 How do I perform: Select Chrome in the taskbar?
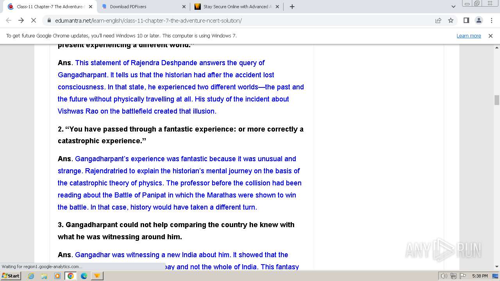(x=71, y=276)
